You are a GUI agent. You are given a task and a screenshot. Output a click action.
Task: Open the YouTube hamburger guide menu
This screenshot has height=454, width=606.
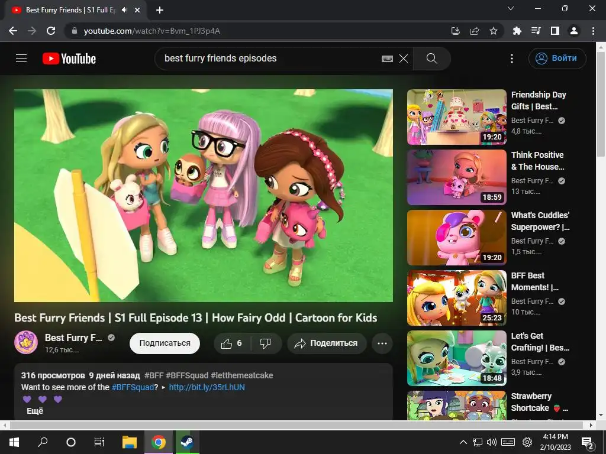pyautogui.click(x=21, y=59)
